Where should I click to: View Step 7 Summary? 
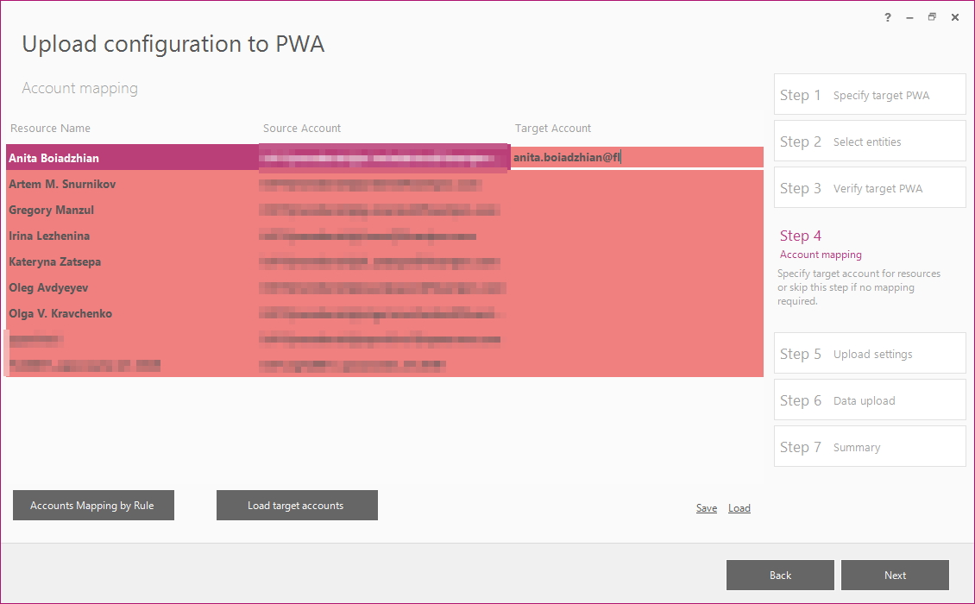pyautogui.click(x=870, y=447)
